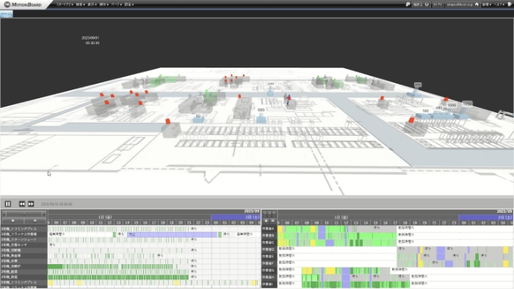Click the first yellow block in 作業者A row

[280, 228]
